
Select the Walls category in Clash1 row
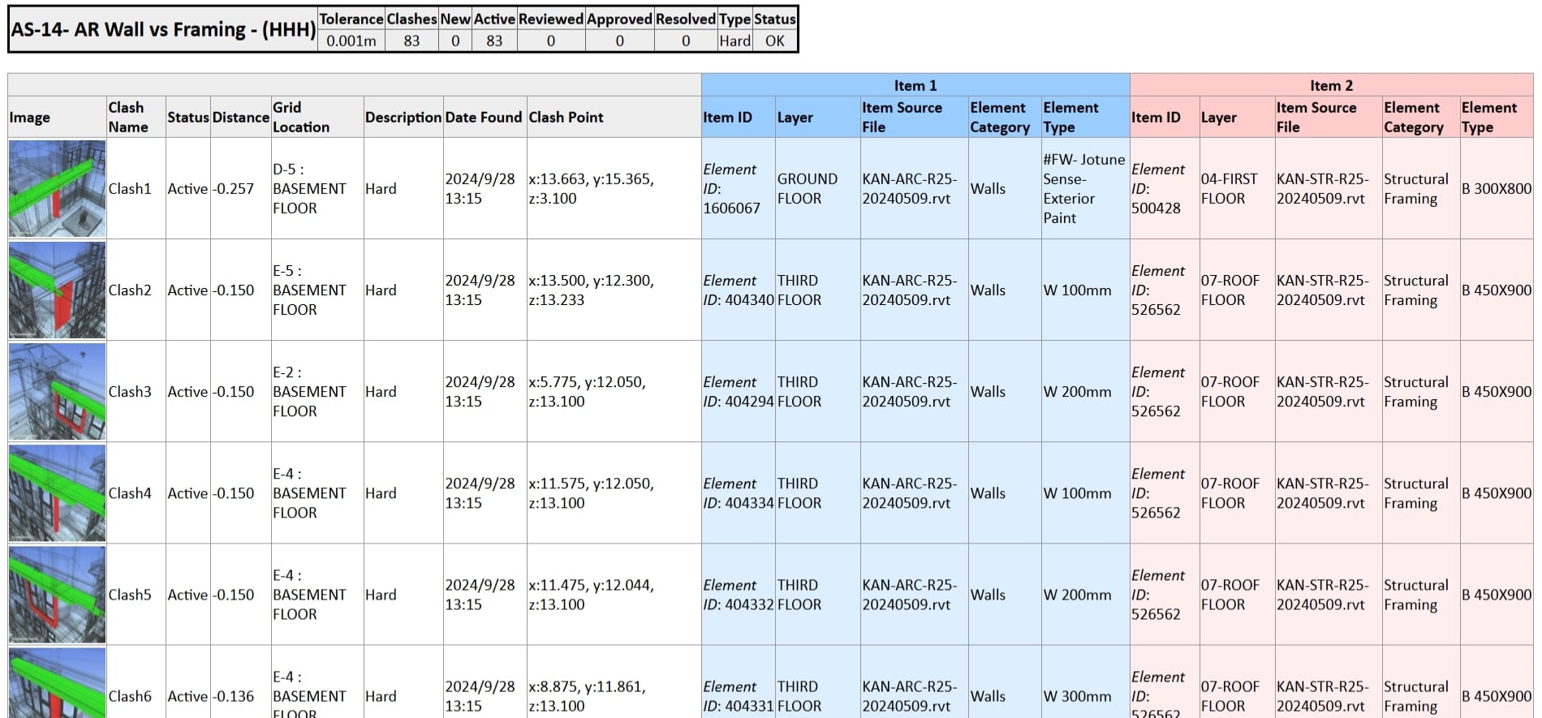pyautogui.click(x=988, y=188)
